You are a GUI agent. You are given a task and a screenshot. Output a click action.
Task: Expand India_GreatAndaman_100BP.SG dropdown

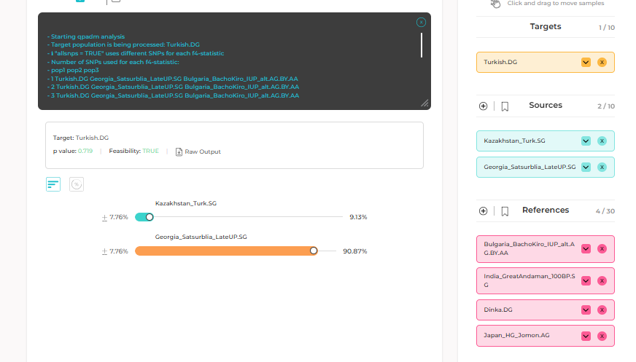coord(586,280)
